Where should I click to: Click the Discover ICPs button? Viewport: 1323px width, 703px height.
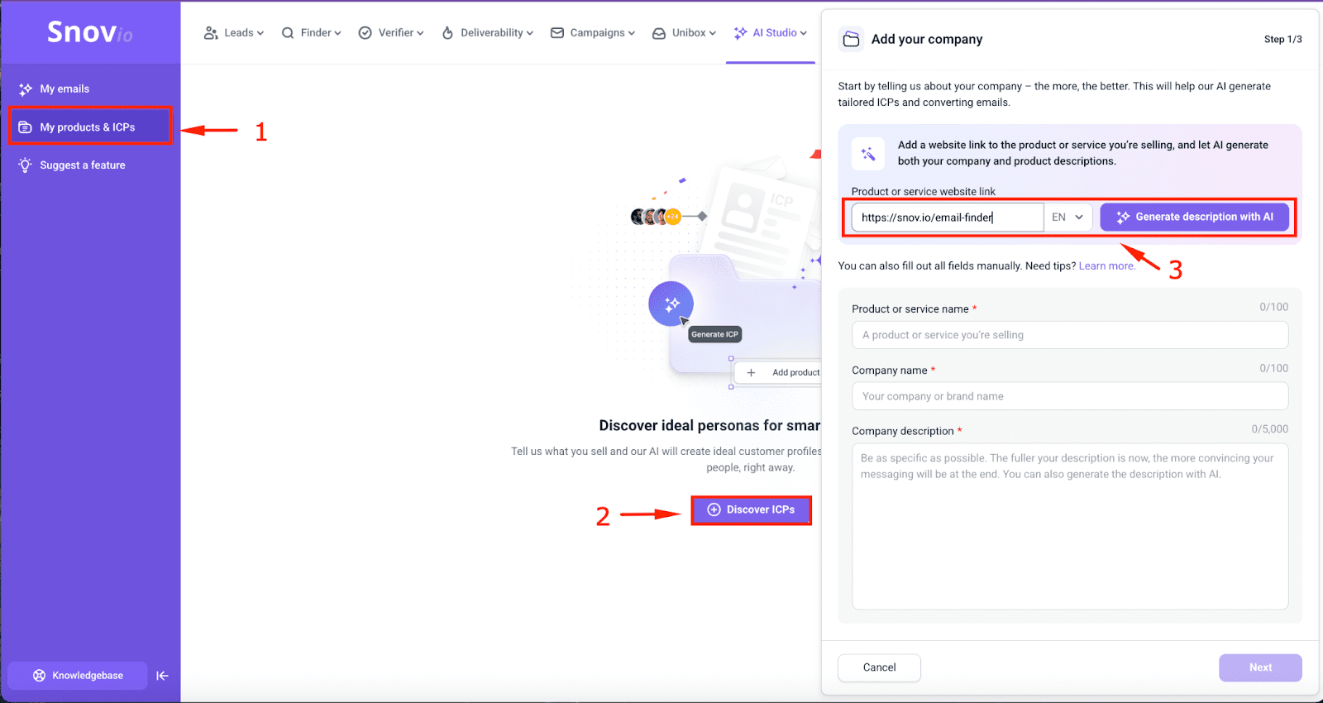[751, 509]
